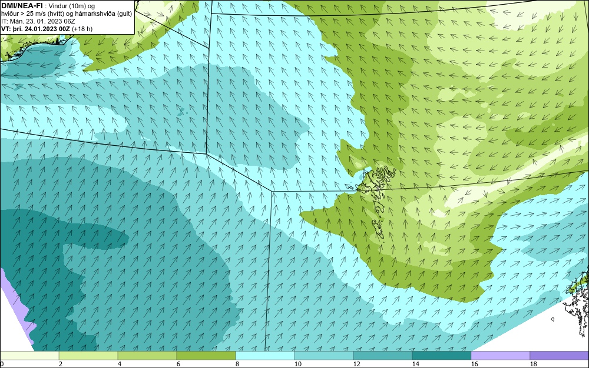589x368 pixels.
Task: Click the coastline outline near the top-left corner
Action: [x=38, y=47]
